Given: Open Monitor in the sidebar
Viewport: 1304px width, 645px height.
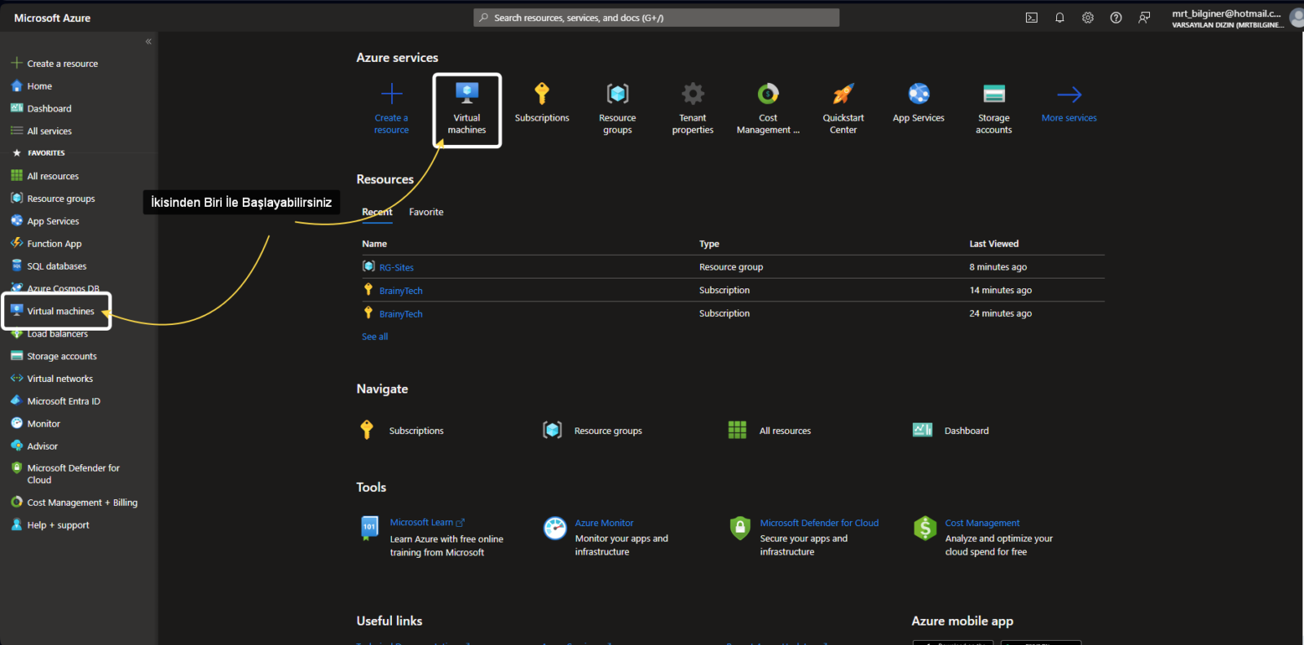Looking at the screenshot, I should [x=35, y=423].
